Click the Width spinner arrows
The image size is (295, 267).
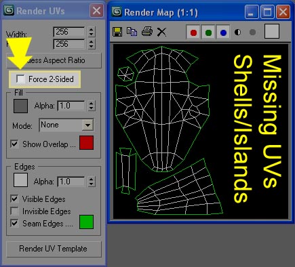[x=91, y=32]
